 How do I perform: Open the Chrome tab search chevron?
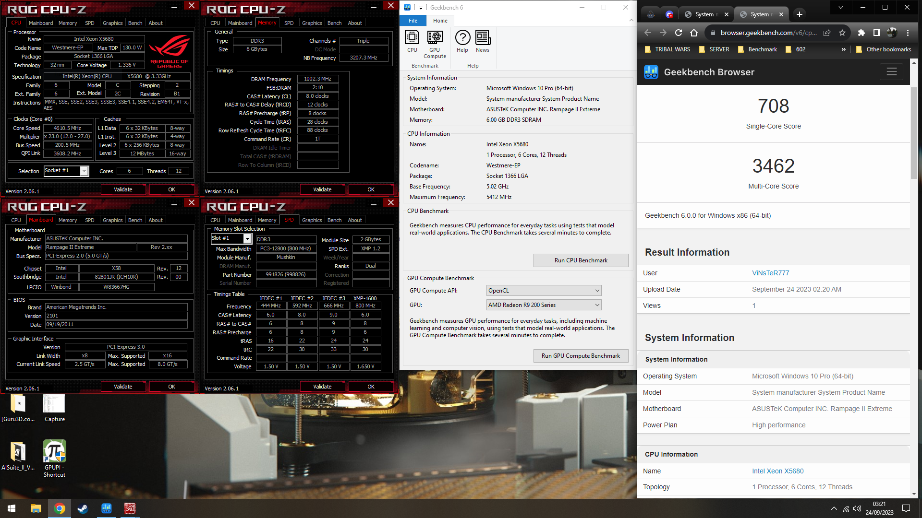[x=841, y=7]
